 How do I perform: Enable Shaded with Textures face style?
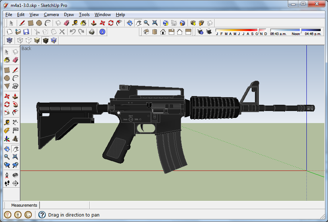pyautogui.click(x=45, y=40)
